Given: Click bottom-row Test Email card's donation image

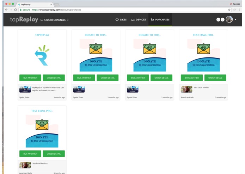Looking at the screenshot, I should pos(42,131).
